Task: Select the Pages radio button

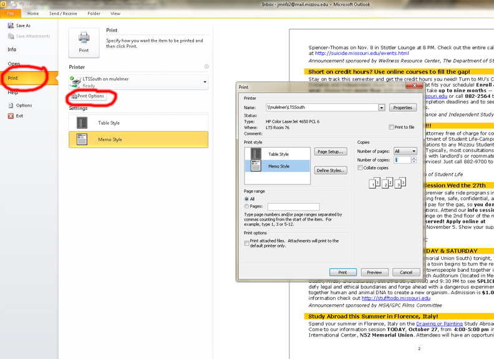Action: click(247, 206)
